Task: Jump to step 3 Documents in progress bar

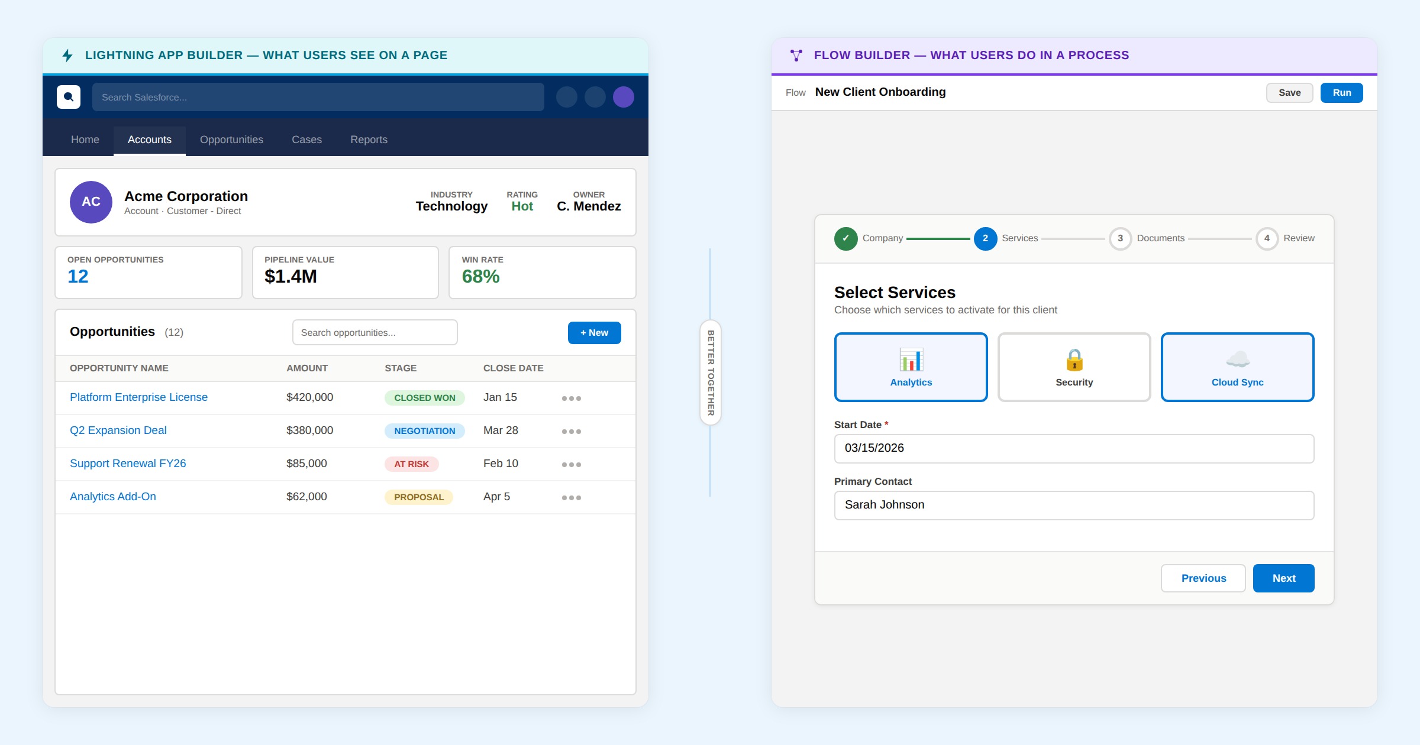Action: click(1120, 238)
